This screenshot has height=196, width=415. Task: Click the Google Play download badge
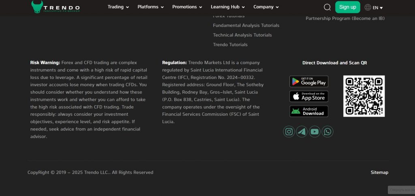click(309, 81)
